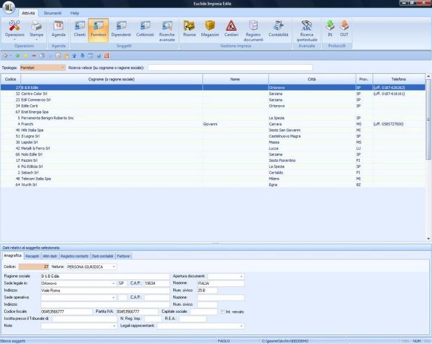This screenshot has width=432, height=344.
Task: Toggle the Int. versato checkbox
Action: (222, 312)
